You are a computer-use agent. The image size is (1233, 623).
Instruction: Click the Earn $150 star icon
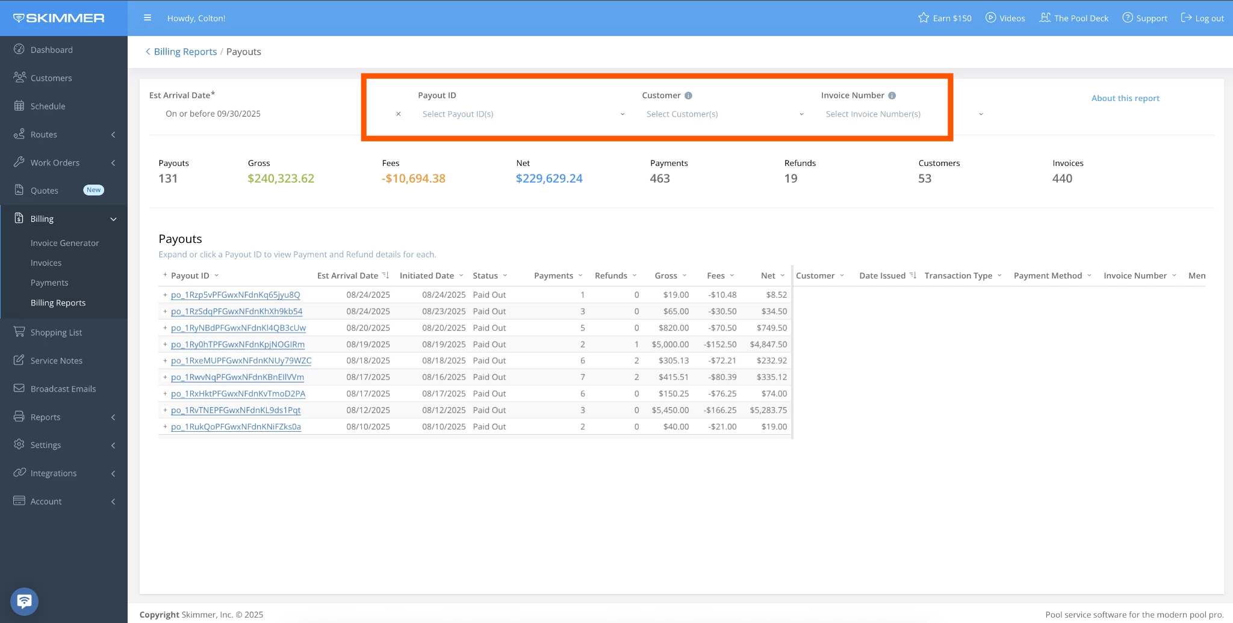(923, 18)
